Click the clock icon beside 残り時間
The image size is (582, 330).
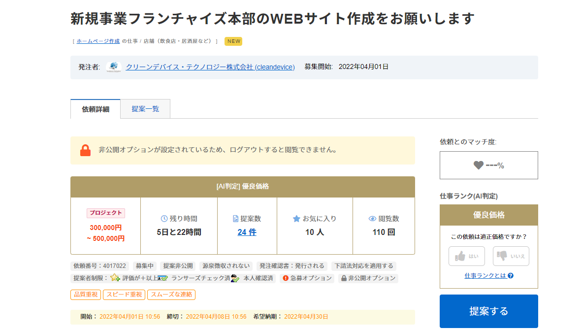coord(164,219)
